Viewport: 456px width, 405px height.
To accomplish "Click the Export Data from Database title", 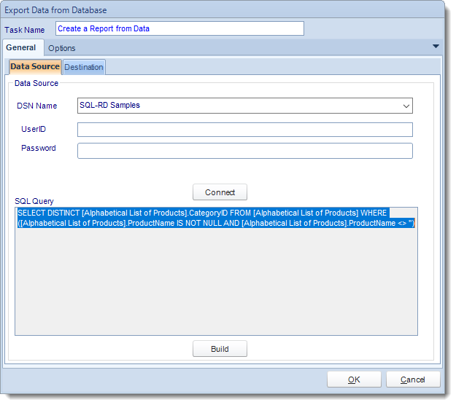I will click(55, 10).
